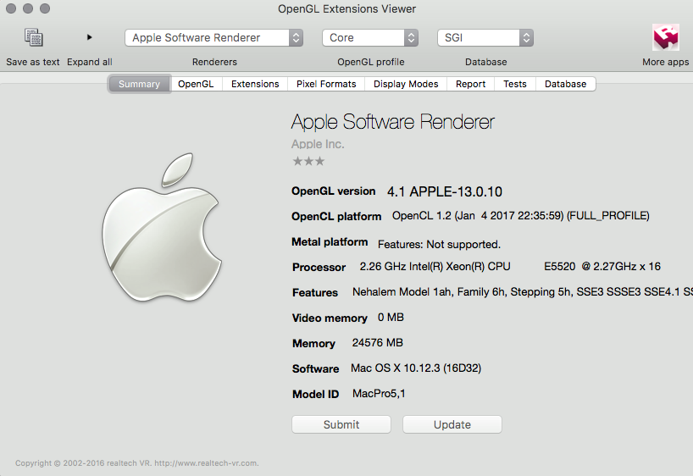The image size is (693, 476).
Task: Go to the Pixel Formats tab
Action: pyautogui.click(x=326, y=84)
